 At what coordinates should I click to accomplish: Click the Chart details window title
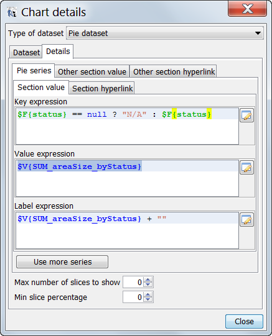coord(54,12)
